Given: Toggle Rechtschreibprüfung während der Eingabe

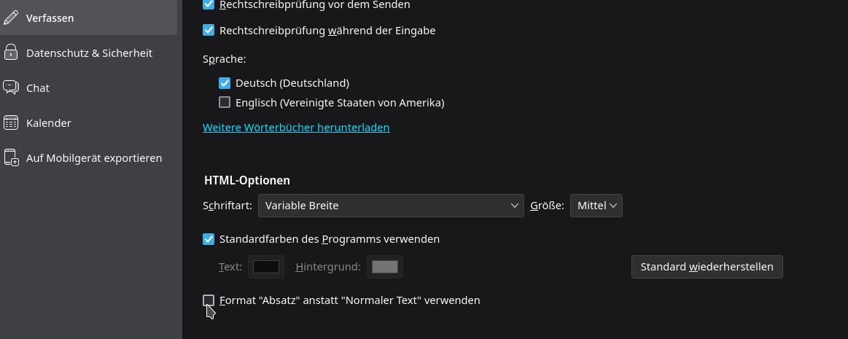Looking at the screenshot, I should [x=209, y=31].
